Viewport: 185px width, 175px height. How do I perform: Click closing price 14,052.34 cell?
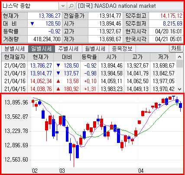(x=41, y=81)
